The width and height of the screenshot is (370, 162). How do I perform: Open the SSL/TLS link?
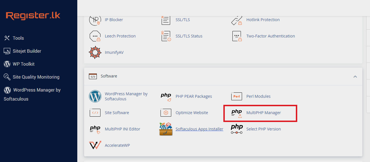pyautogui.click(x=183, y=20)
